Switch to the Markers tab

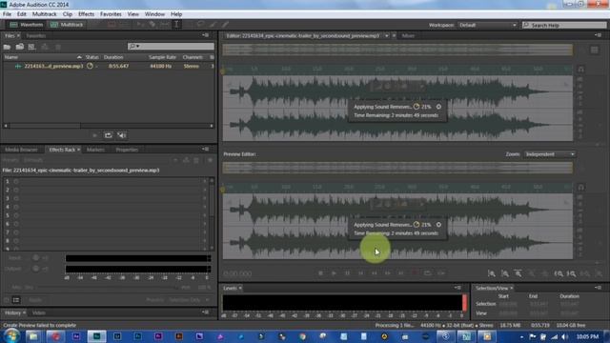[x=95, y=150]
